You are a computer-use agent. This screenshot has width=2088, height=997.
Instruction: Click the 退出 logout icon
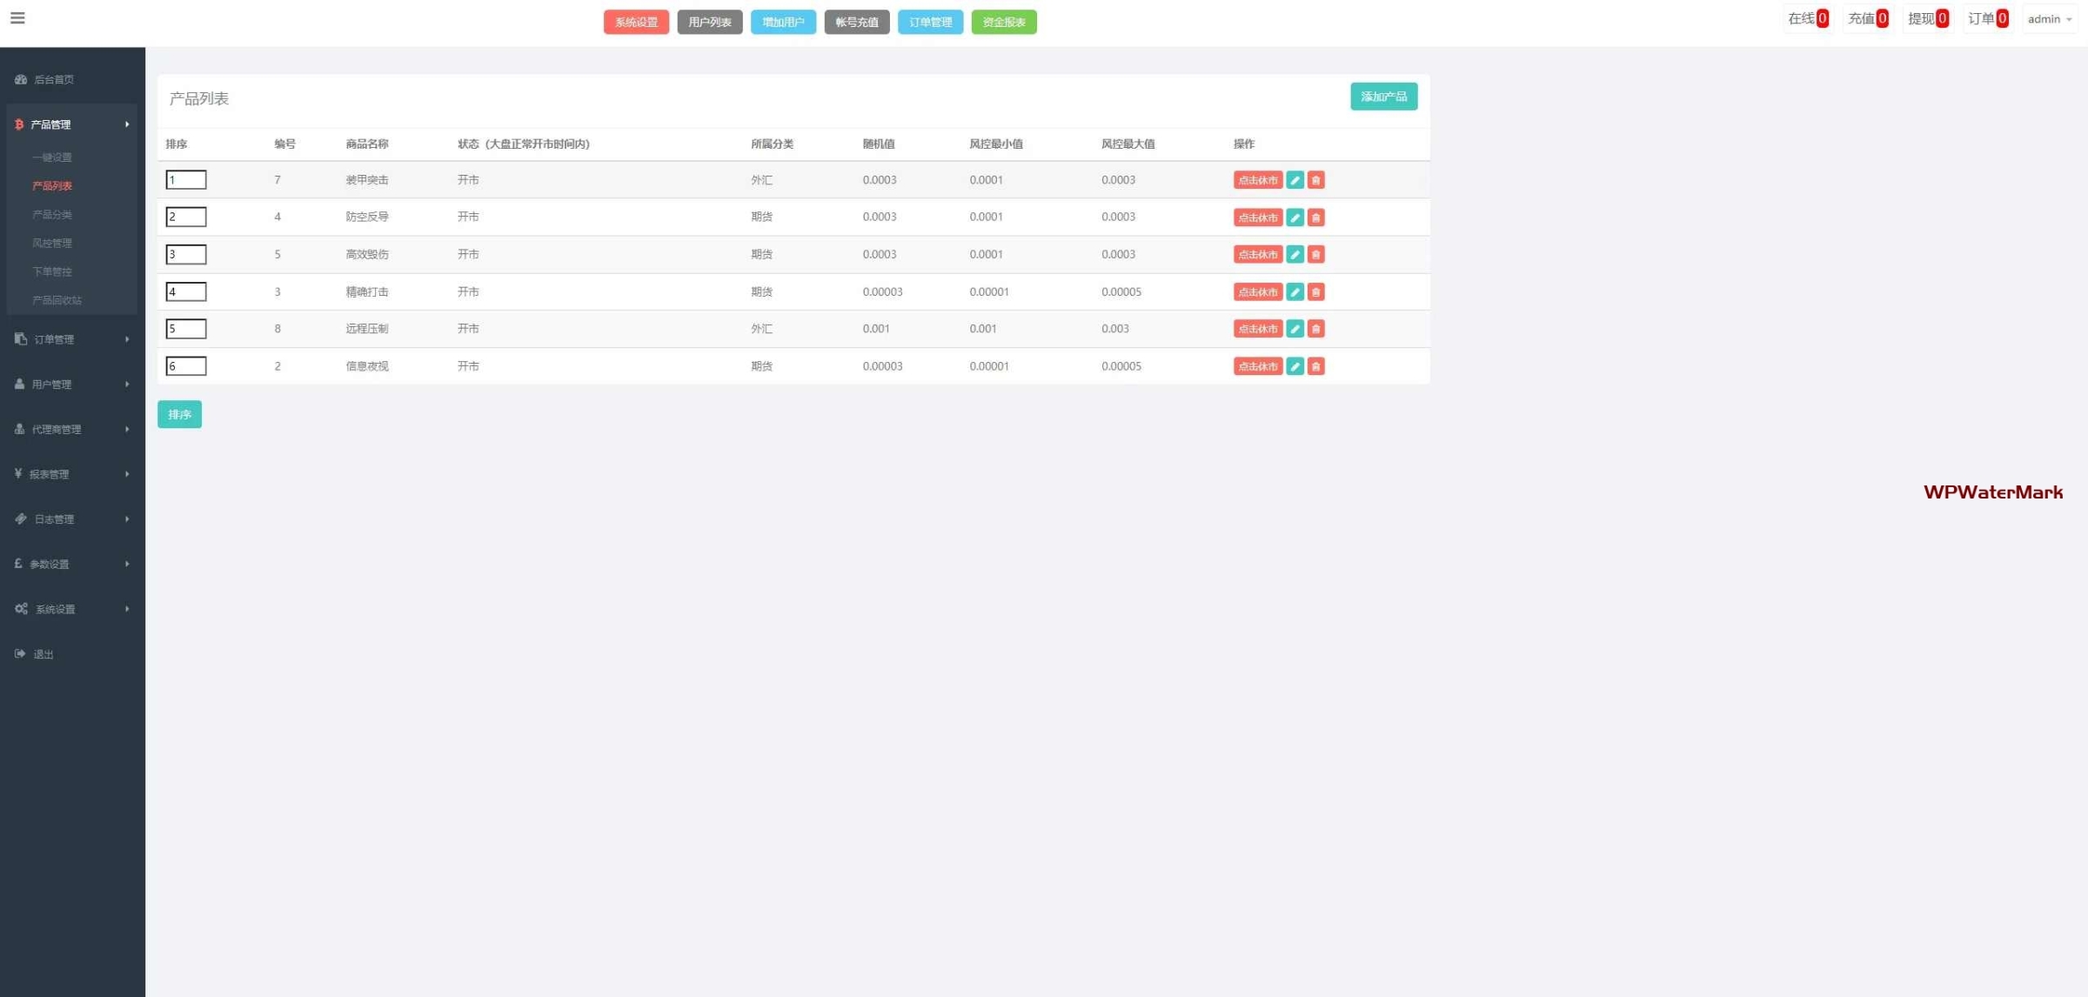pyautogui.click(x=21, y=654)
